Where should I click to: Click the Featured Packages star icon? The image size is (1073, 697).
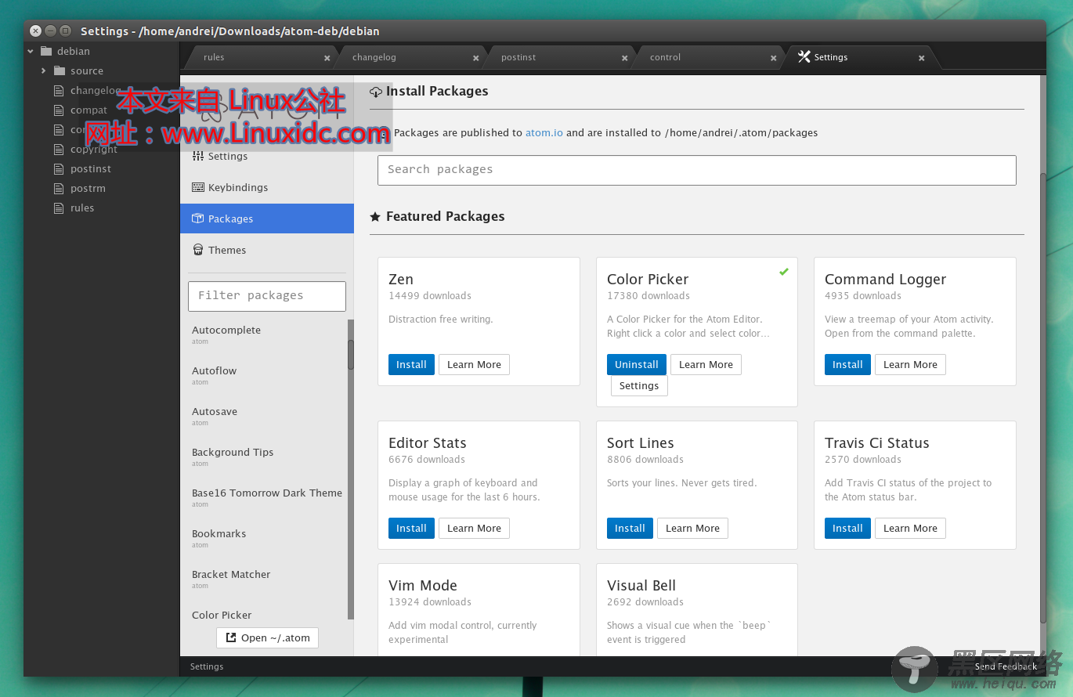coord(375,217)
